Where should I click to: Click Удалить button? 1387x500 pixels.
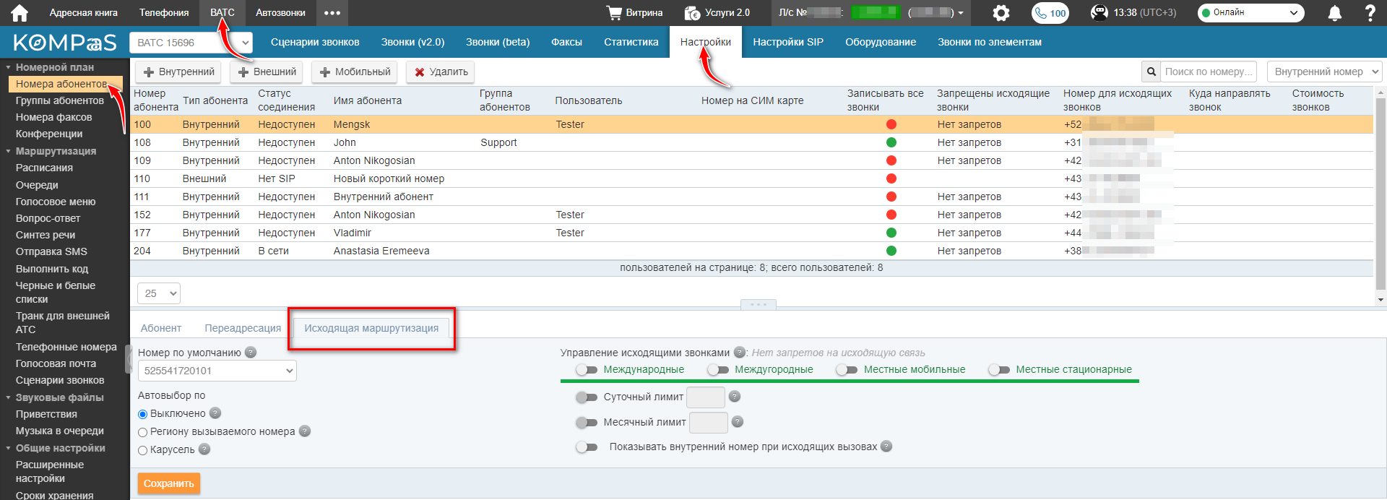pos(441,72)
